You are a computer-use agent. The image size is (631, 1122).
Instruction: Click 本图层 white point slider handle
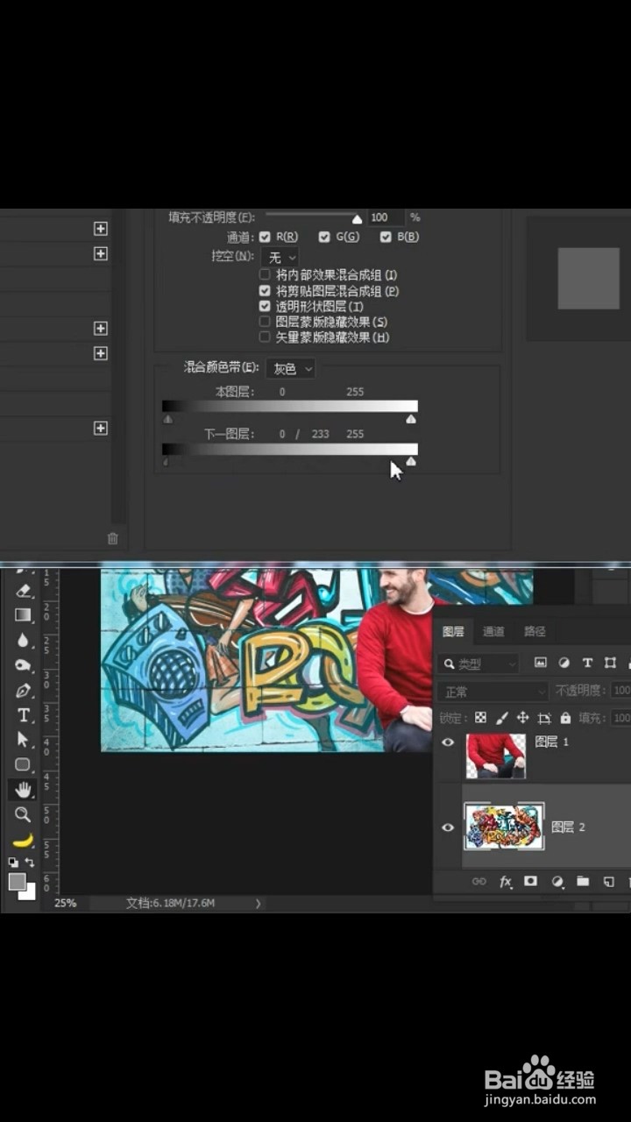411,419
